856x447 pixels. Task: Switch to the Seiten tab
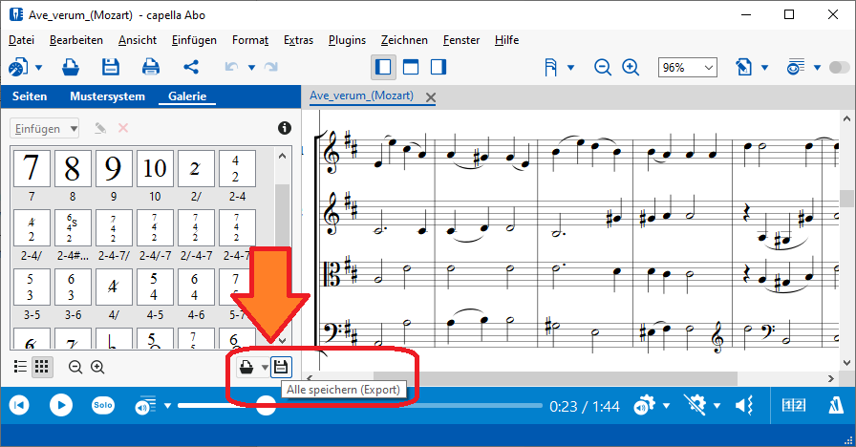pyautogui.click(x=30, y=96)
